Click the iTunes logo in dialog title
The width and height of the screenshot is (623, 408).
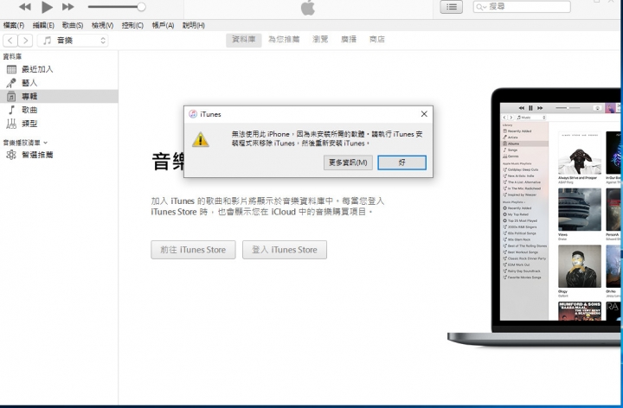[193, 114]
